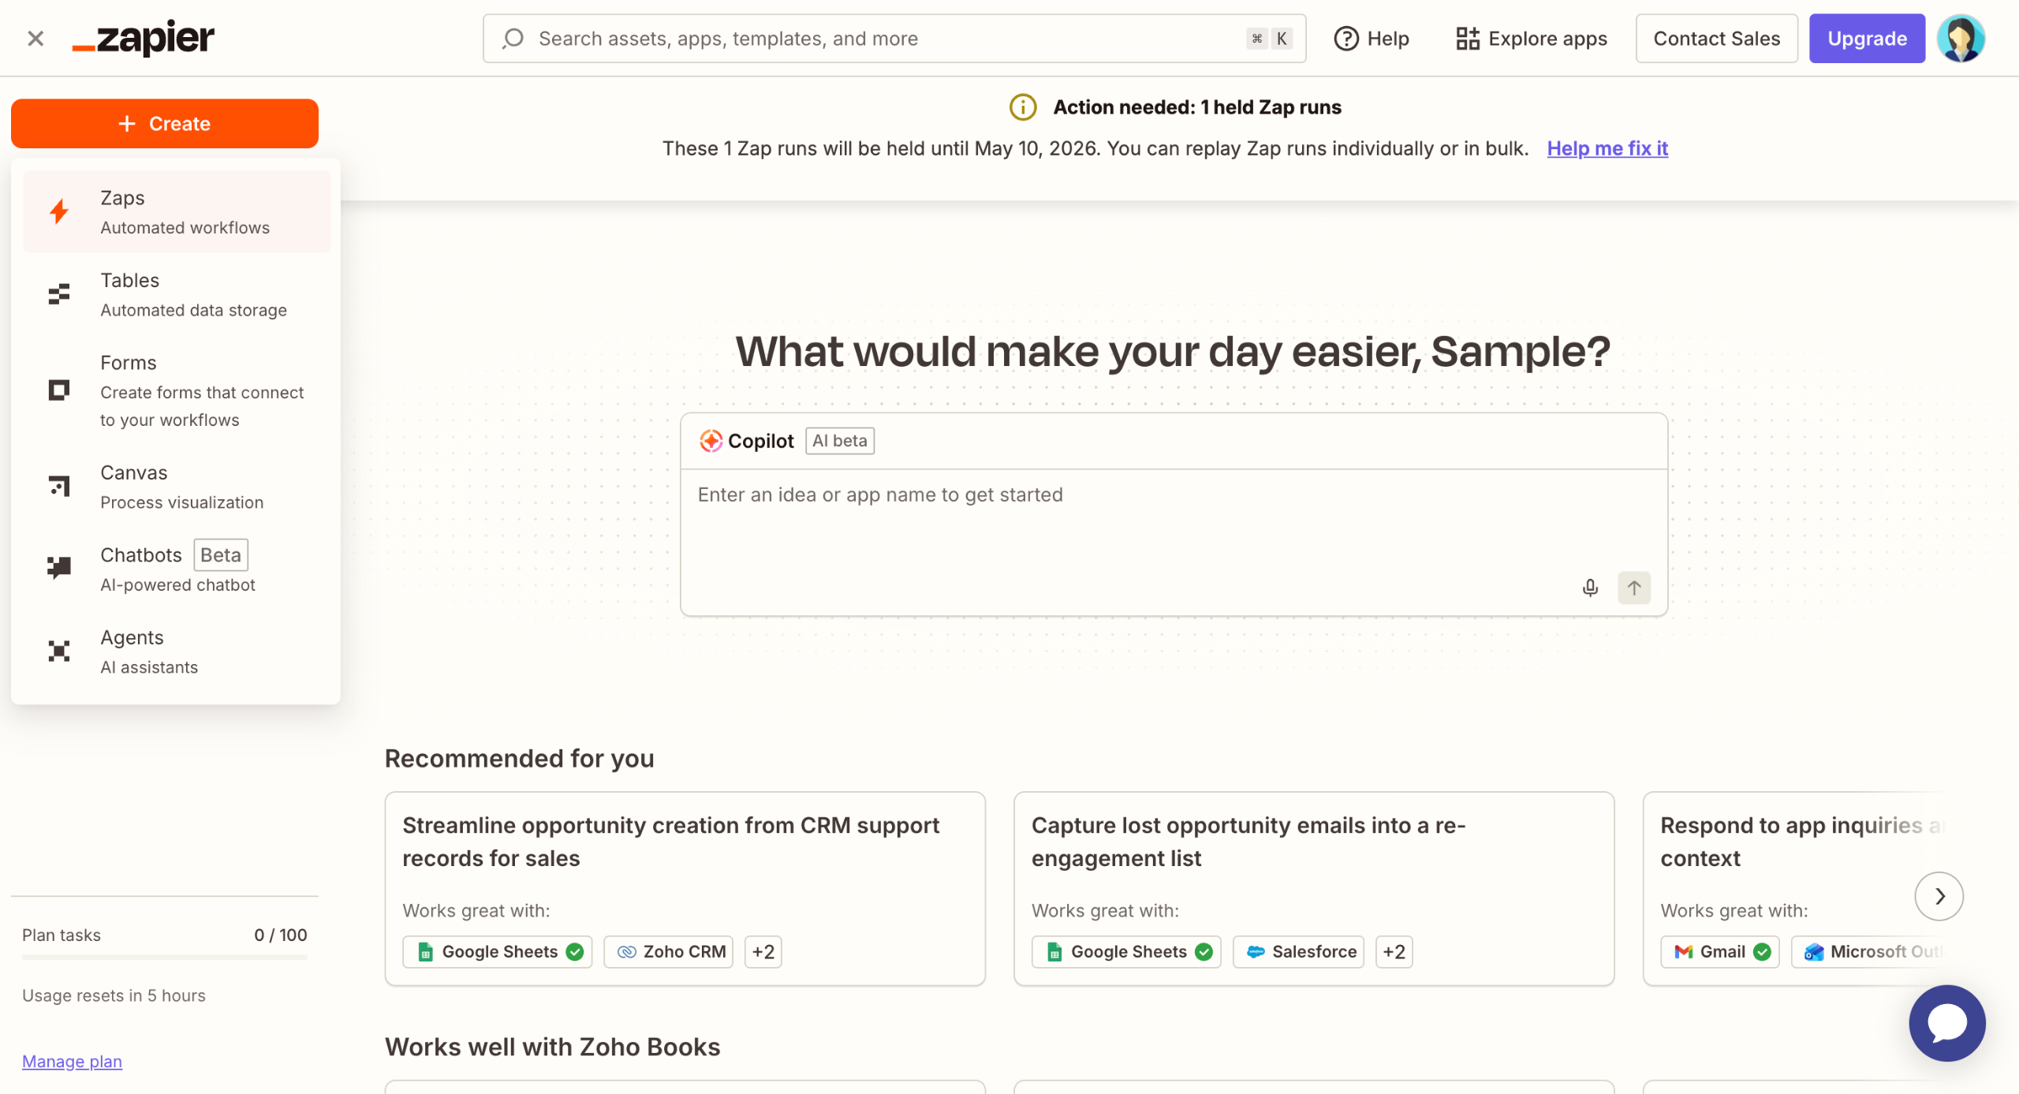Open the chat support bubble
This screenshot has height=1094, width=2019.
click(1946, 1023)
